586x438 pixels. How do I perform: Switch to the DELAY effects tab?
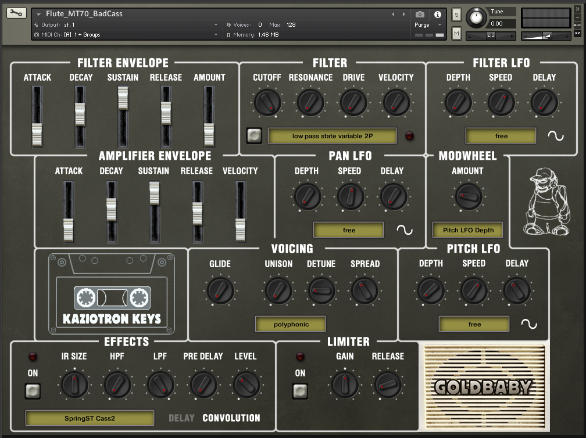click(x=182, y=418)
